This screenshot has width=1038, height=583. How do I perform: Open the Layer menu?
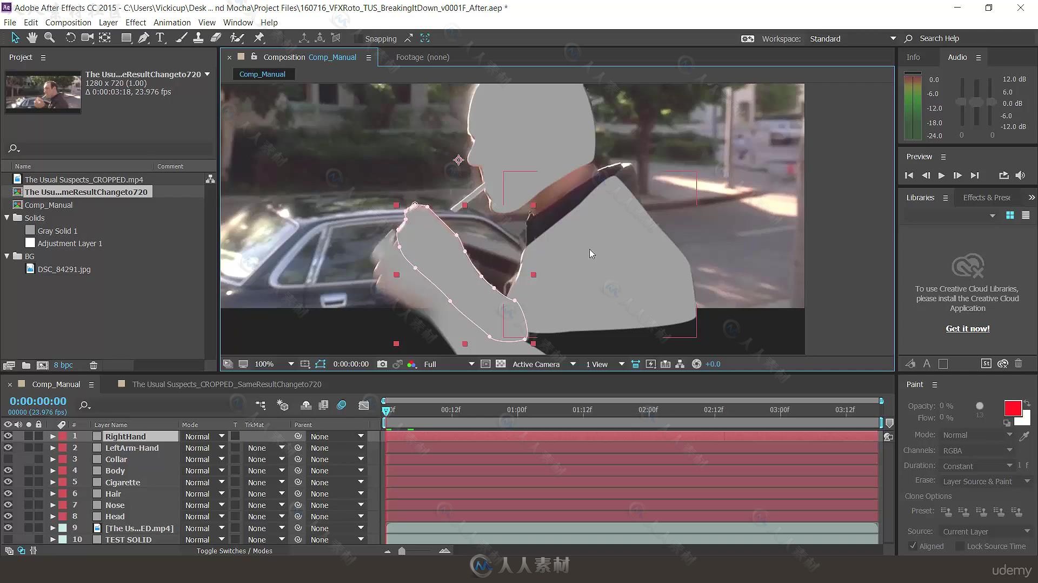pyautogui.click(x=108, y=23)
